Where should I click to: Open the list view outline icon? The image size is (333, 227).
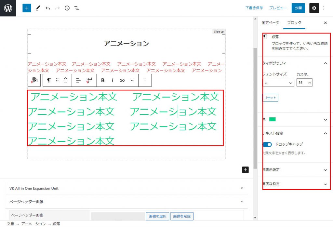click(77, 8)
